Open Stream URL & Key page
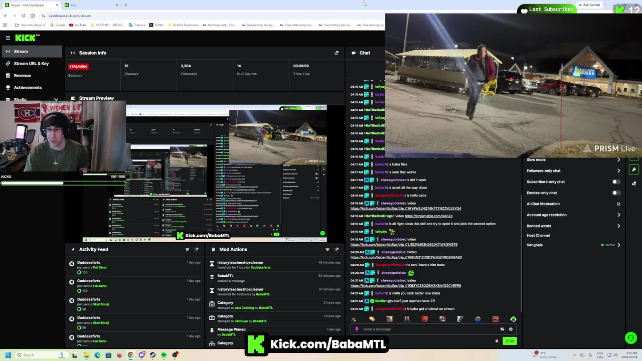The width and height of the screenshot is (642, 361). [x=31, y=63]
